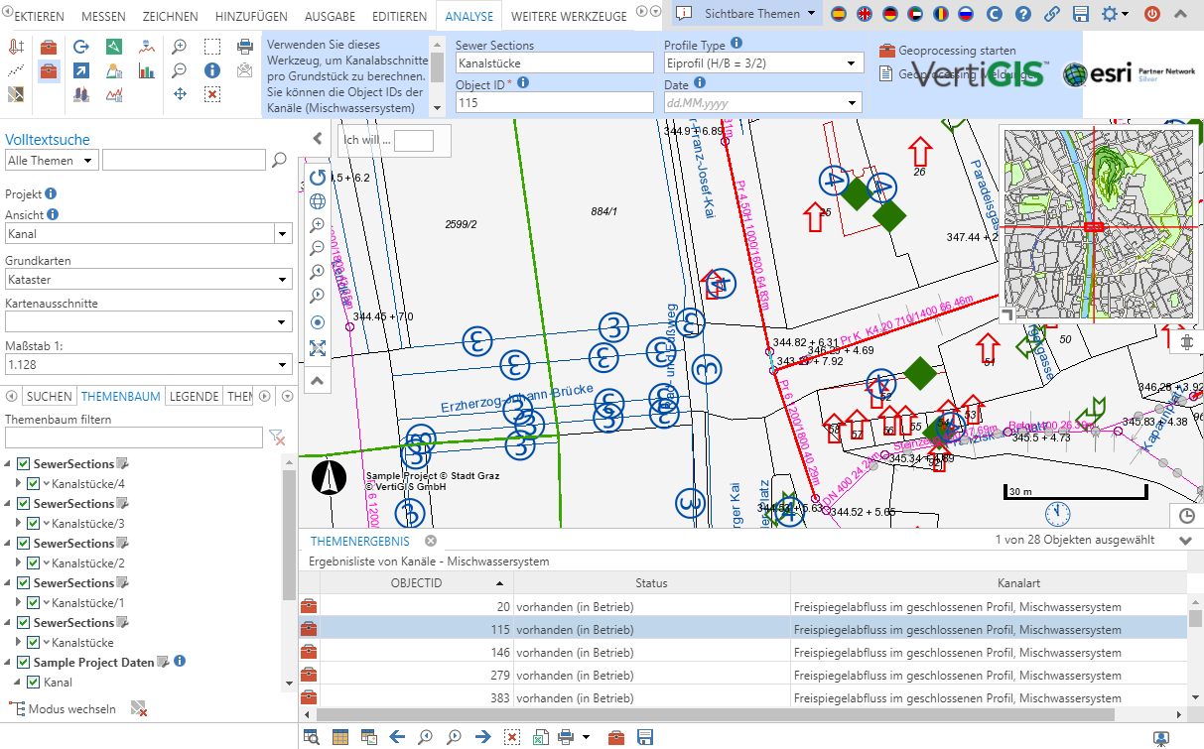Click the globe full-extent icon on map toolbar
Screen dimensions: 1204x749
317,201
